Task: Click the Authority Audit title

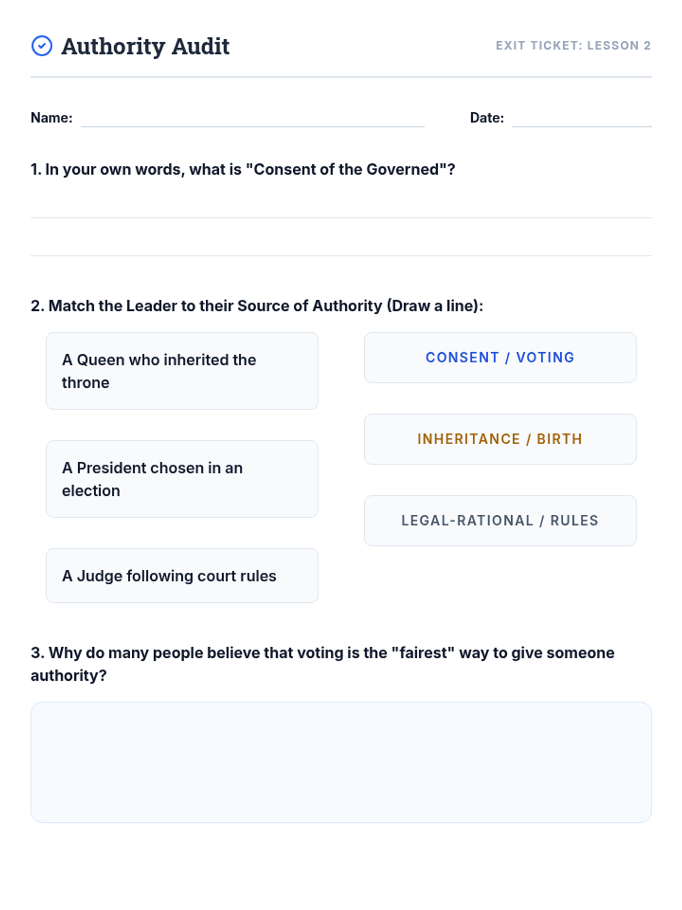Action: point(145,46)
